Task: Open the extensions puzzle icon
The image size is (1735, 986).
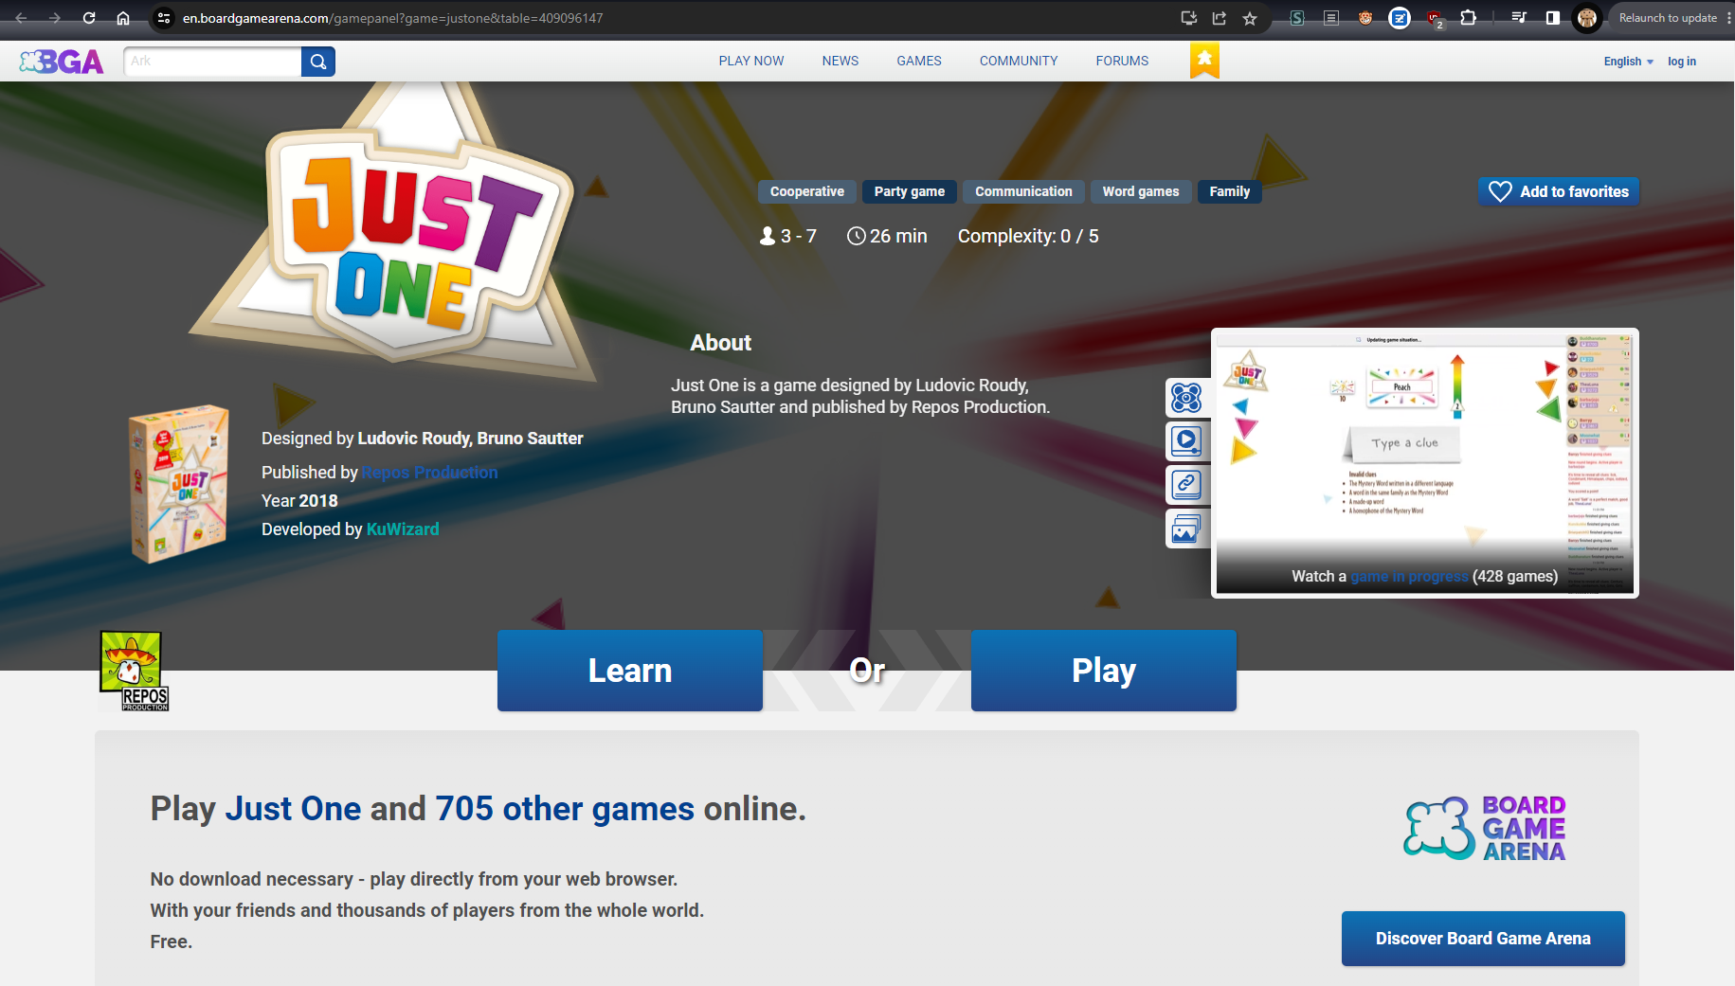Action: point(1469,18)
